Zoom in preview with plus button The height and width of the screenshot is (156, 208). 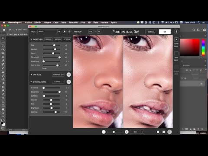127,132
